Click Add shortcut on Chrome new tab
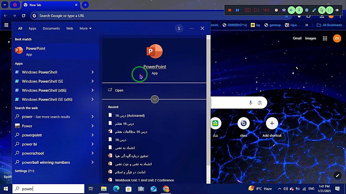Screen dimensions: 346x194 pos(272,128)
